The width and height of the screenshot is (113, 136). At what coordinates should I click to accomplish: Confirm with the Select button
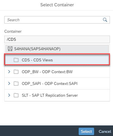[86, 131]
